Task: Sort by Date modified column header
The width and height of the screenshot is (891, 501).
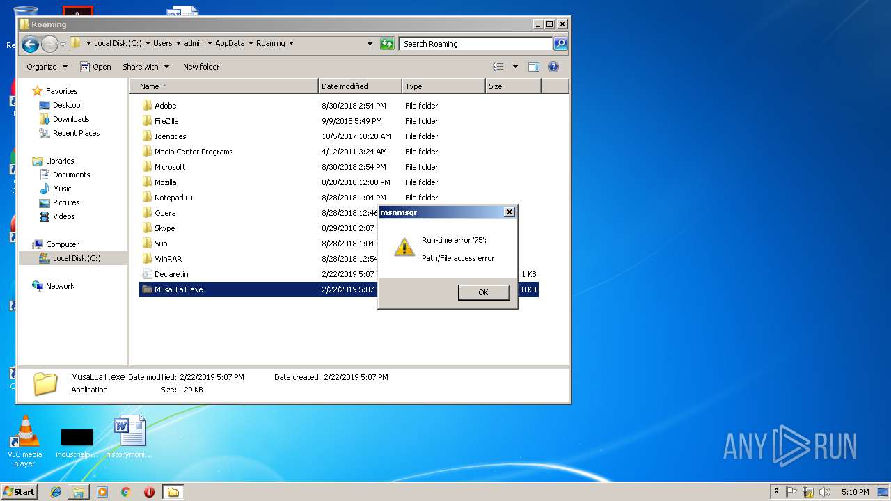Action: pyautogui.click(x=360, y=86)
